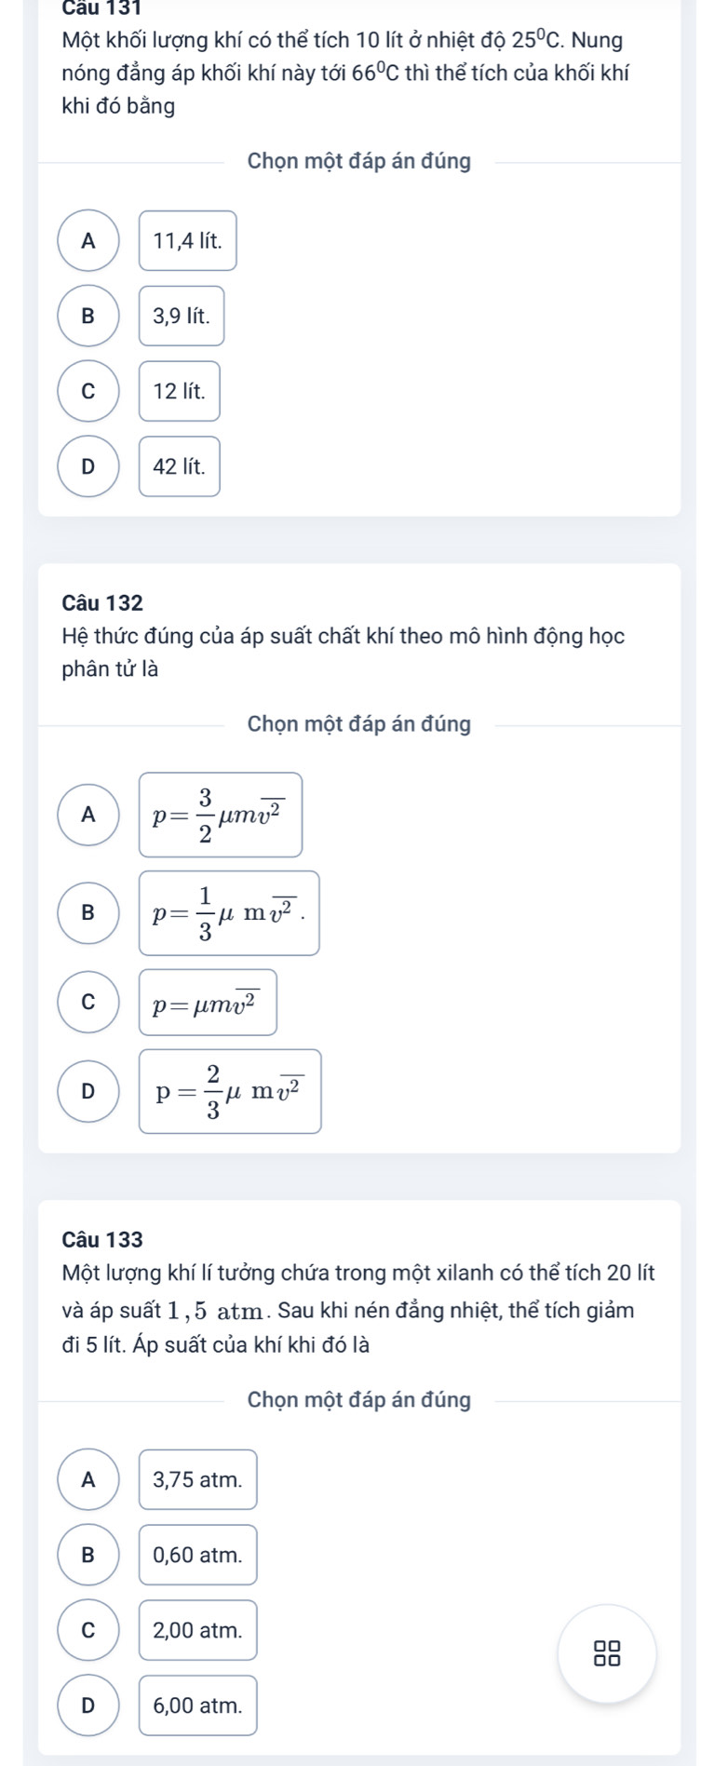Click the 11,4 lít answer box
This screenshot has width=701, height=1766.
click(x=188, y=241)
